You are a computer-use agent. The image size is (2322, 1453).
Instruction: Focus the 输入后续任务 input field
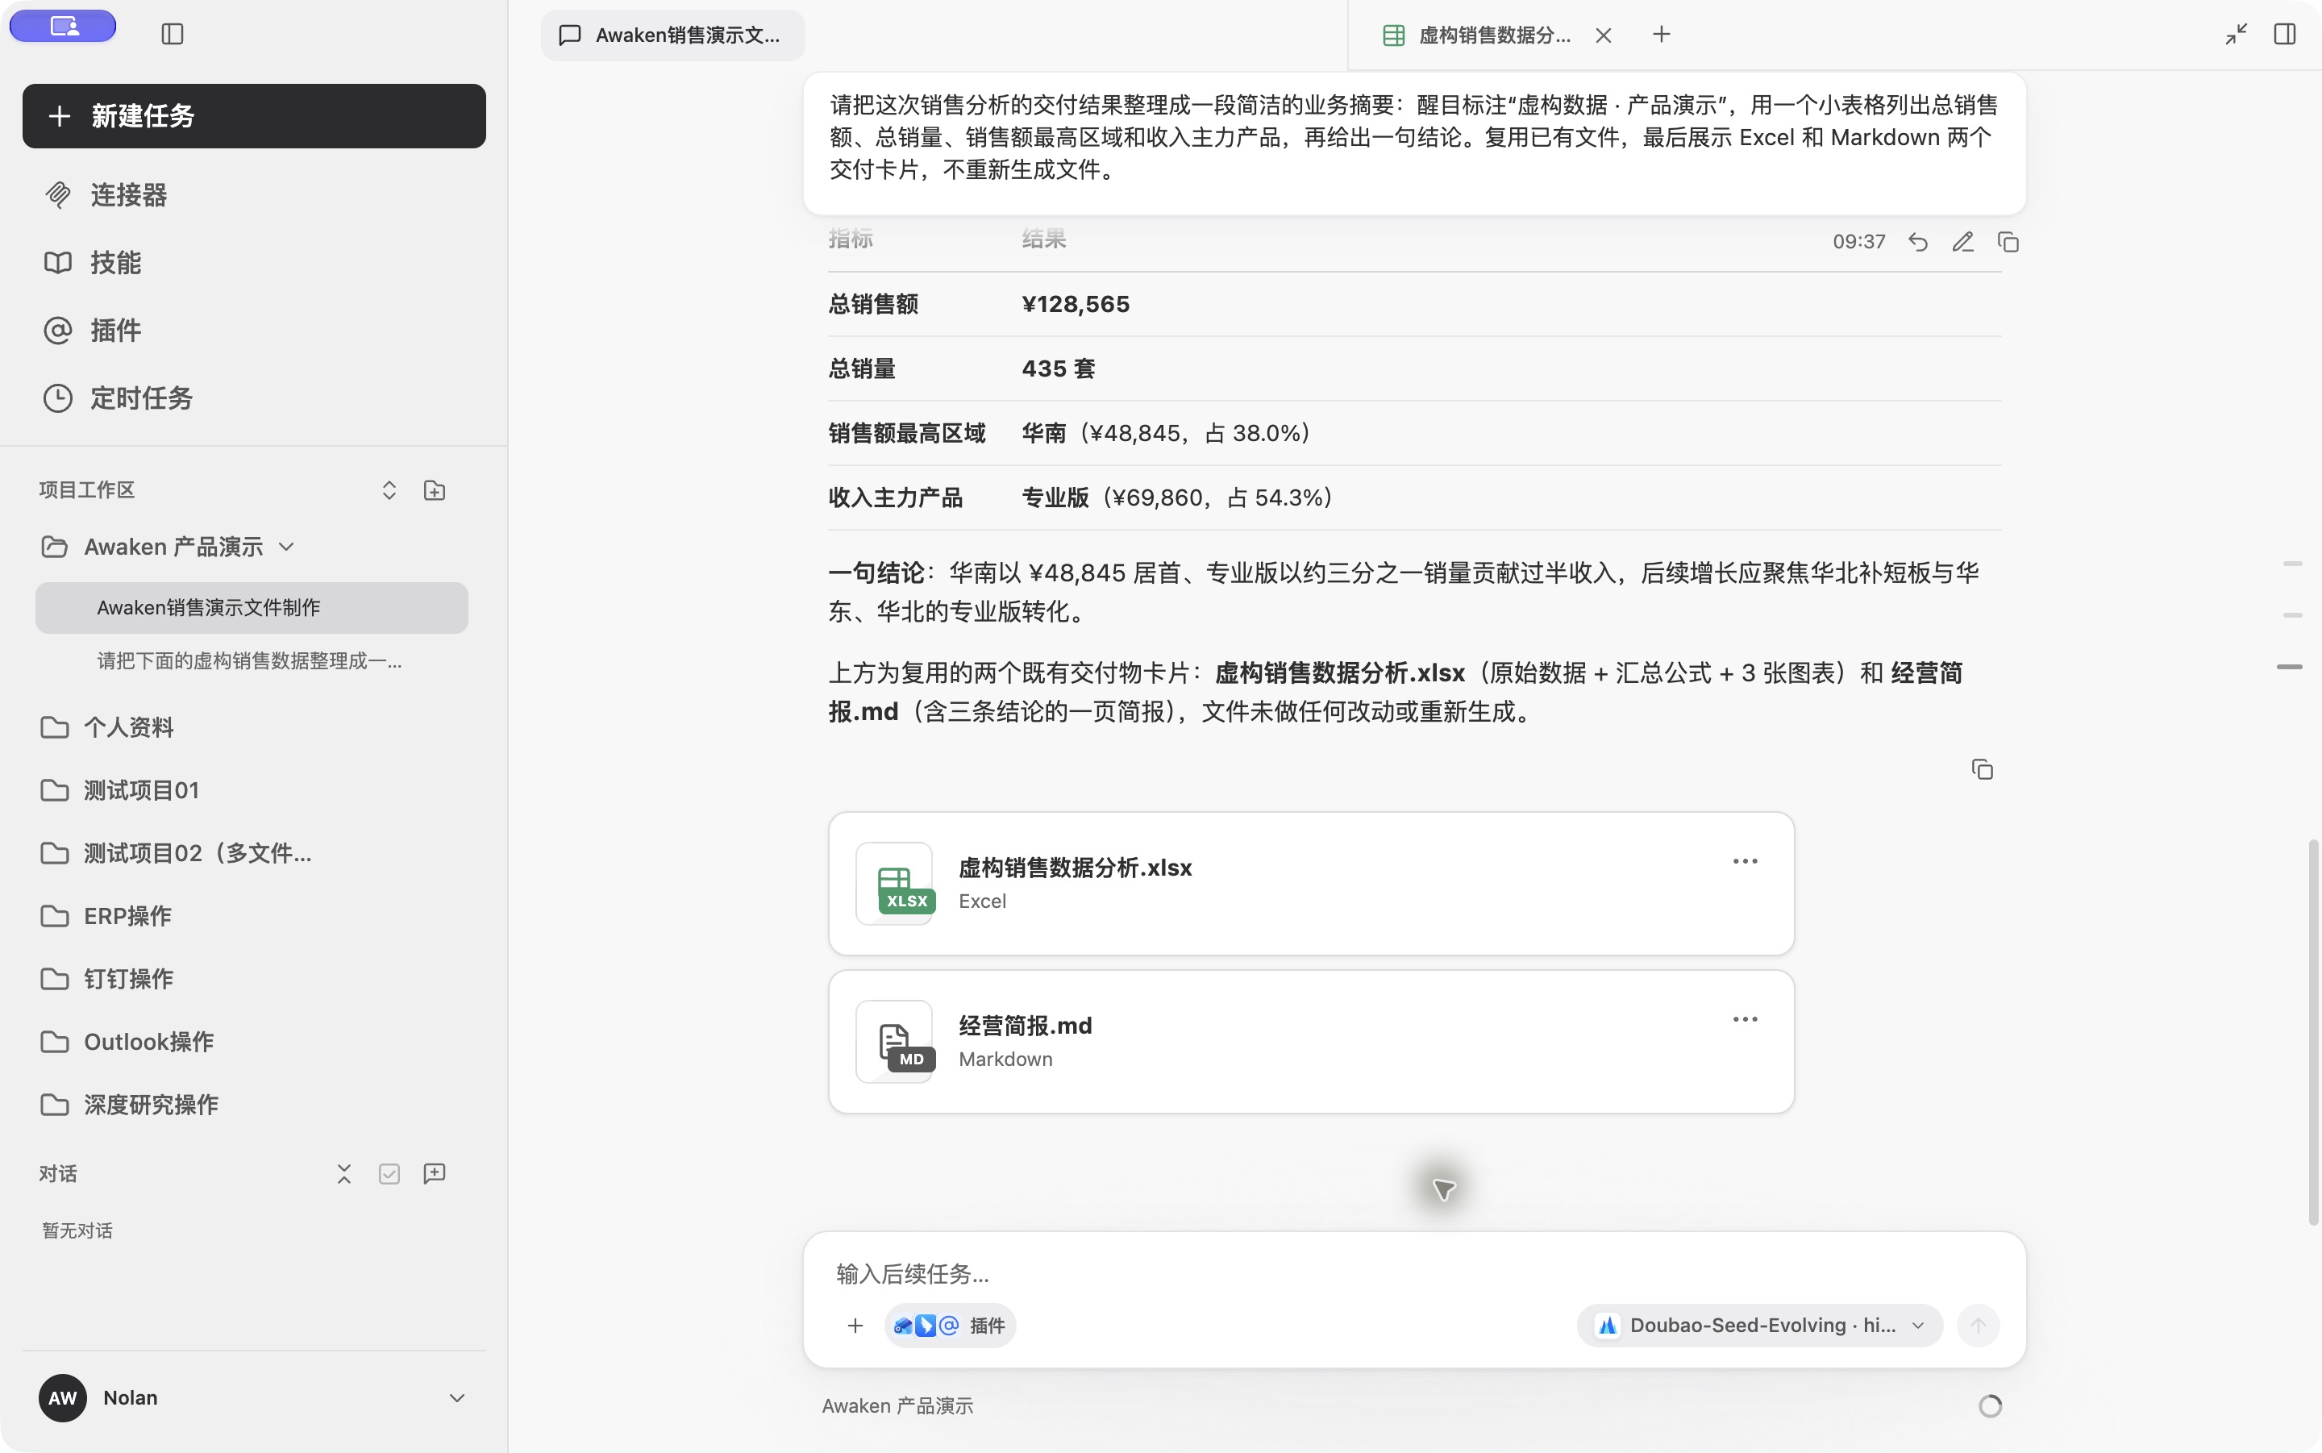pyautogui.click(x=1414, y=1274)
